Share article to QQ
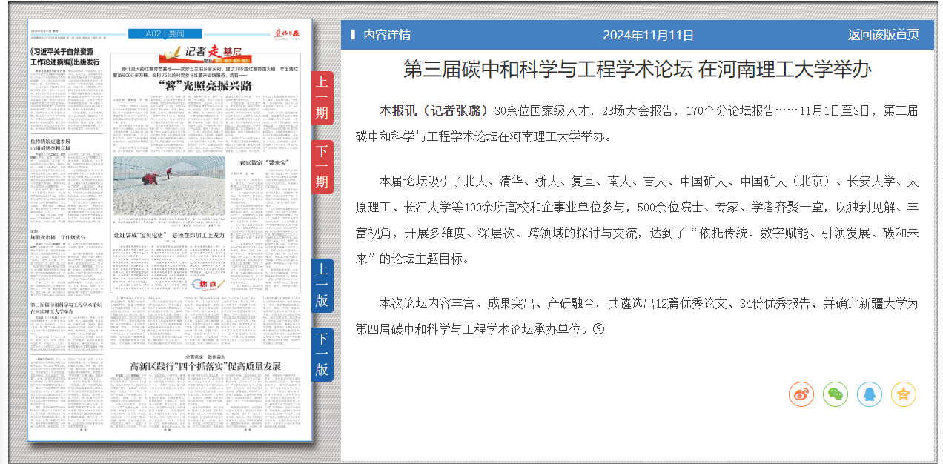The image size is (943, 464). (870, 394)
